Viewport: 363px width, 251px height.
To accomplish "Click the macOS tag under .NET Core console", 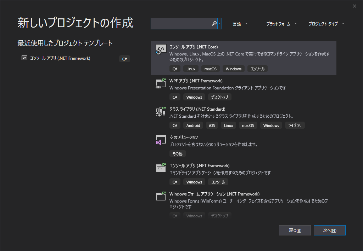I will click(x=211, y=69).
